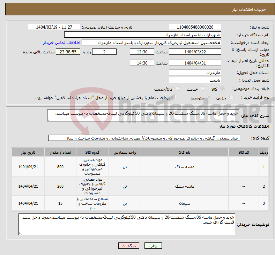The width and height of the screenshot is (275, 255).
Task: Click the response deadline date 1404/03/22
Action: (x=195, y=52)
